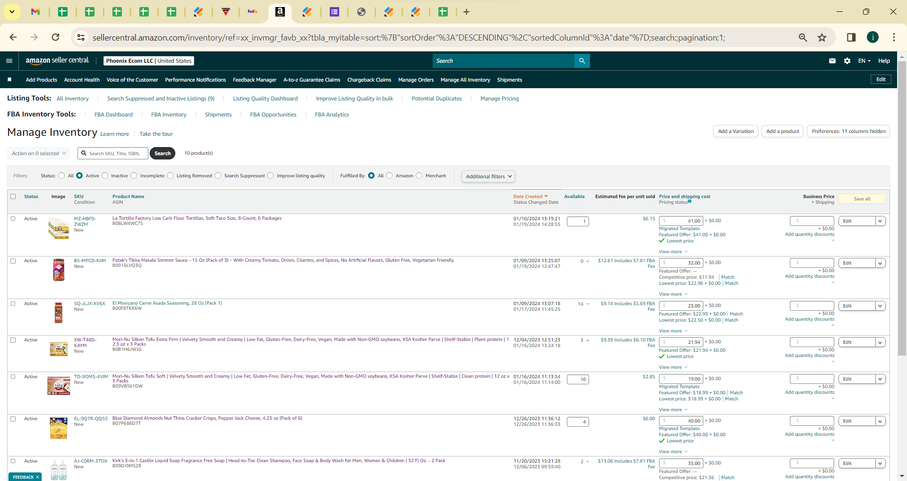Screen dimensions: 907x481
Task: Click the Add a Variation button
Action: point(736,131)
